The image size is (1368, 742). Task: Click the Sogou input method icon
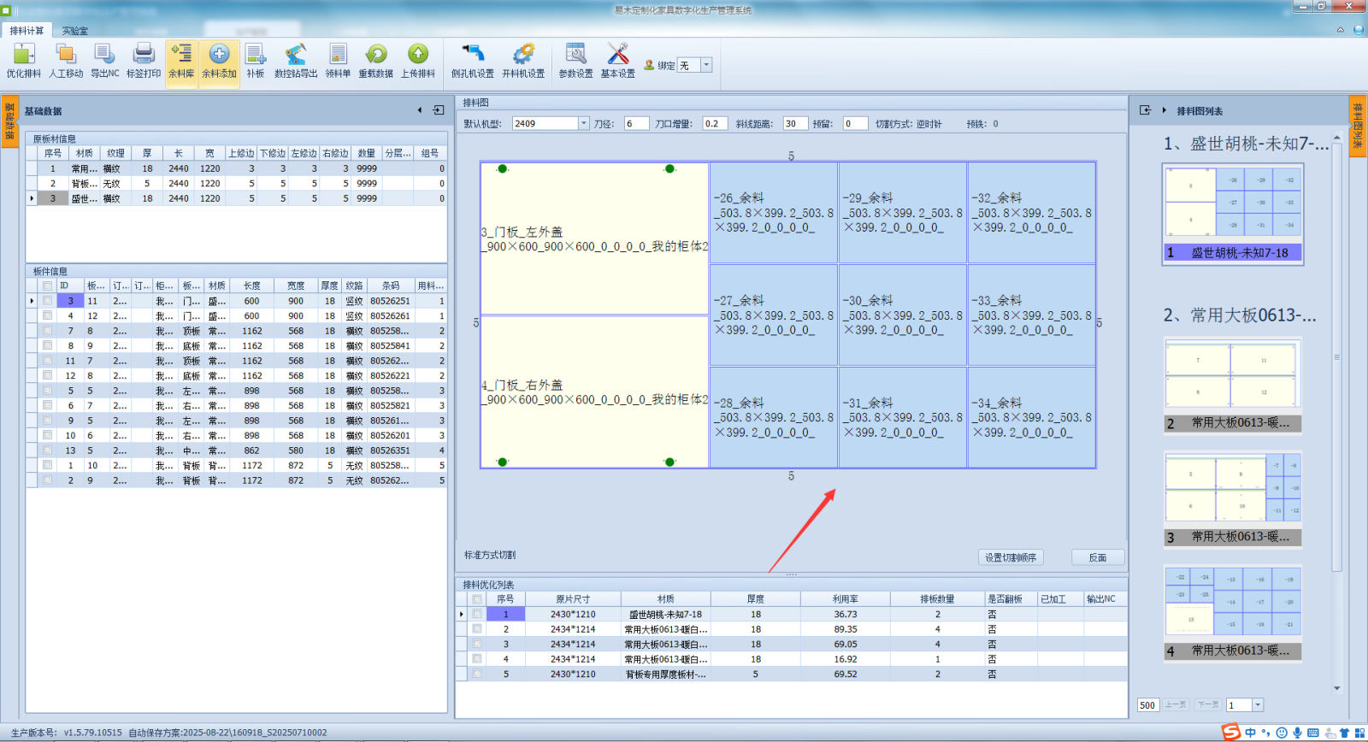coord(1230,732)
